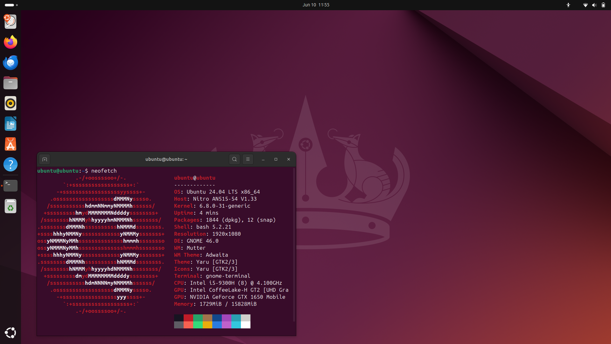The image size is (611, 344).
Task: Open a new tab in the terminal
Action: [45, 159]
